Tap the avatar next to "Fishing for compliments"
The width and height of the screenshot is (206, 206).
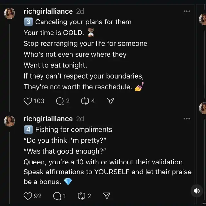[9, 121]
